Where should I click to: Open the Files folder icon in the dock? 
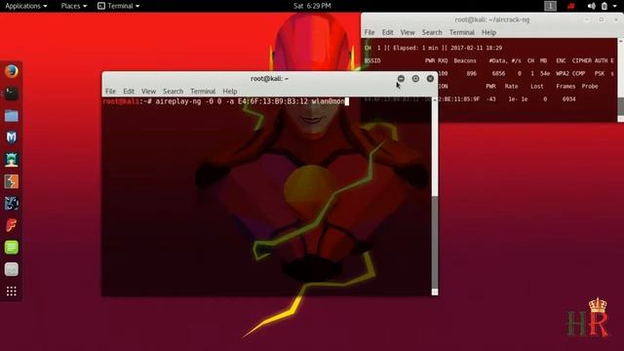pos(11,116)
